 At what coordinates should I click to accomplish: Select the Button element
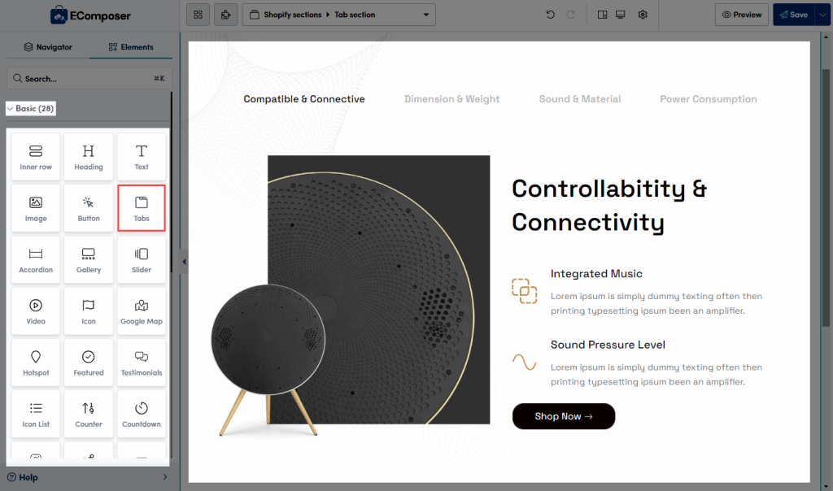point(88,208)
